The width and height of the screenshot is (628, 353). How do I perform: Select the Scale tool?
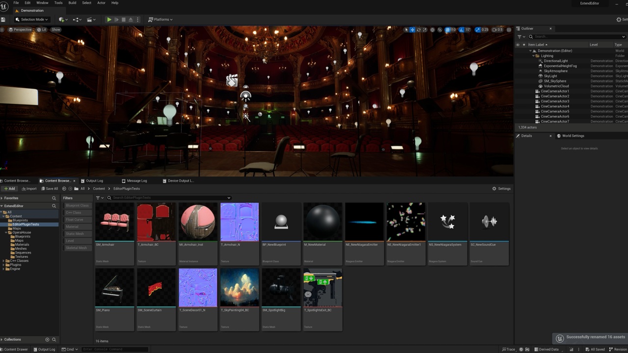[424, 29]
